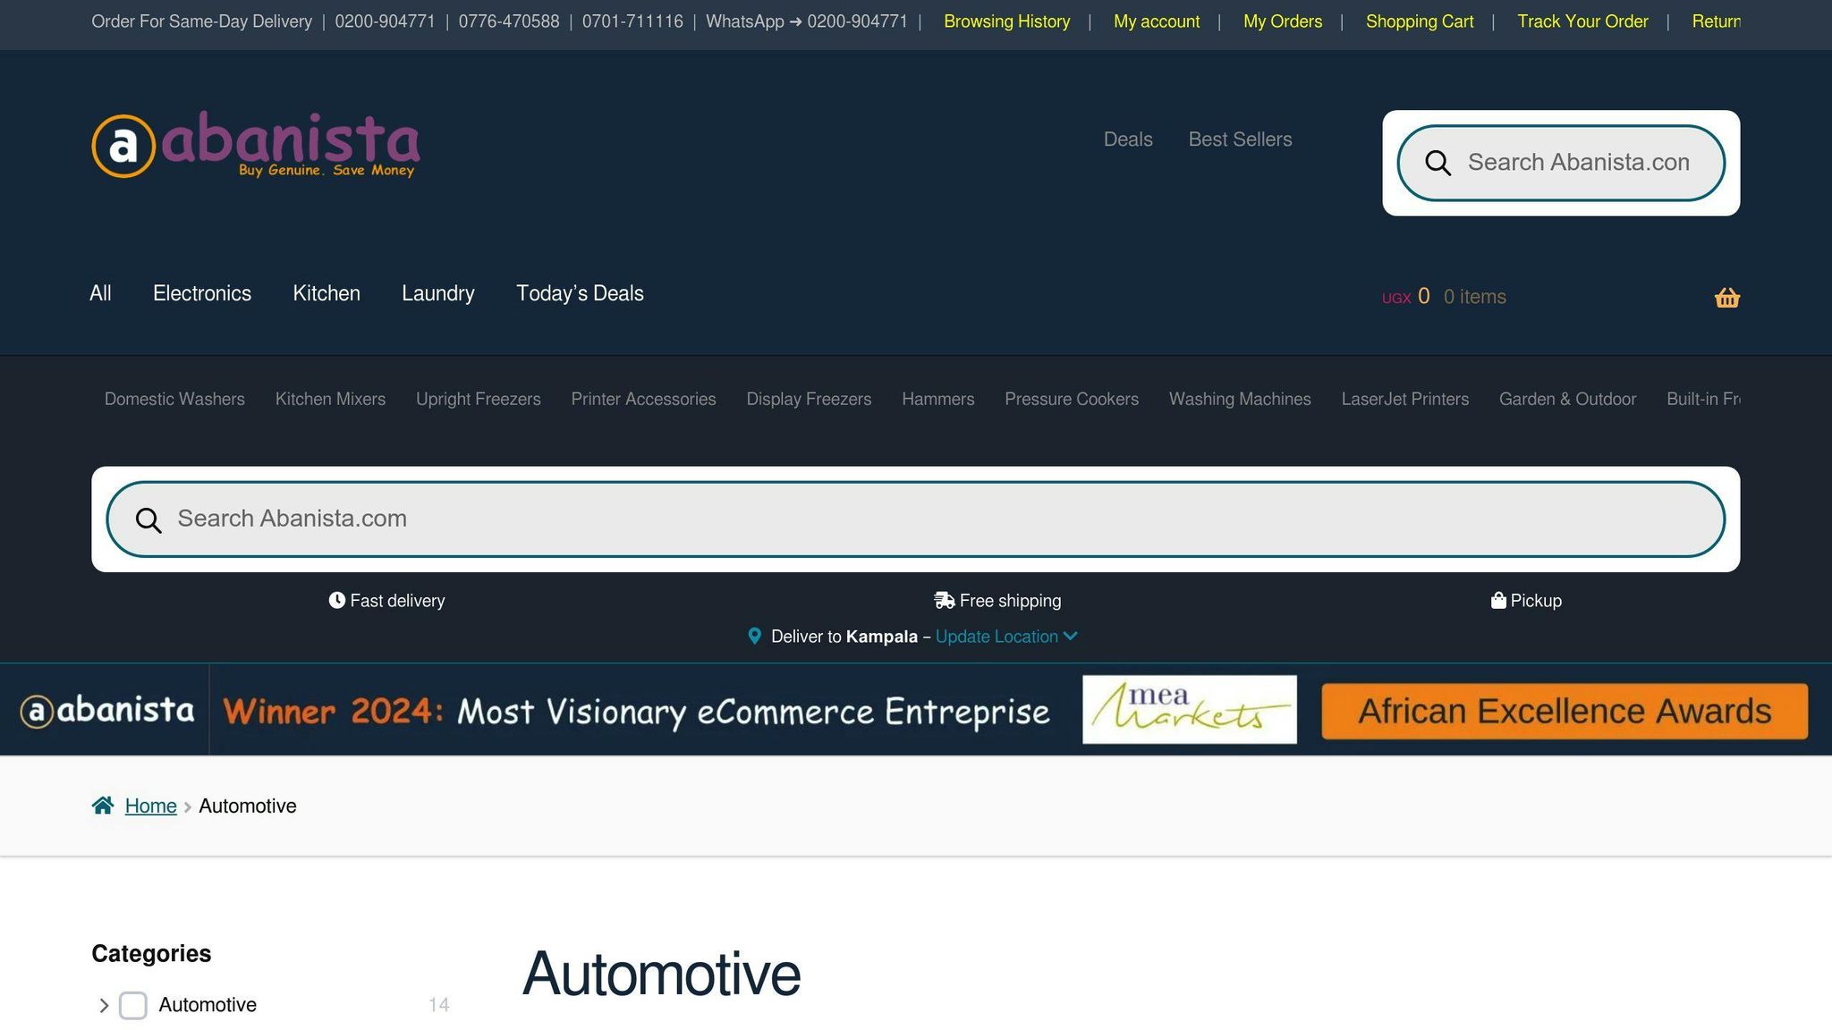Open Browsing History link
Image resolution: width=1832 pixels, height=1030 pixels.
tap(1007, 21)
